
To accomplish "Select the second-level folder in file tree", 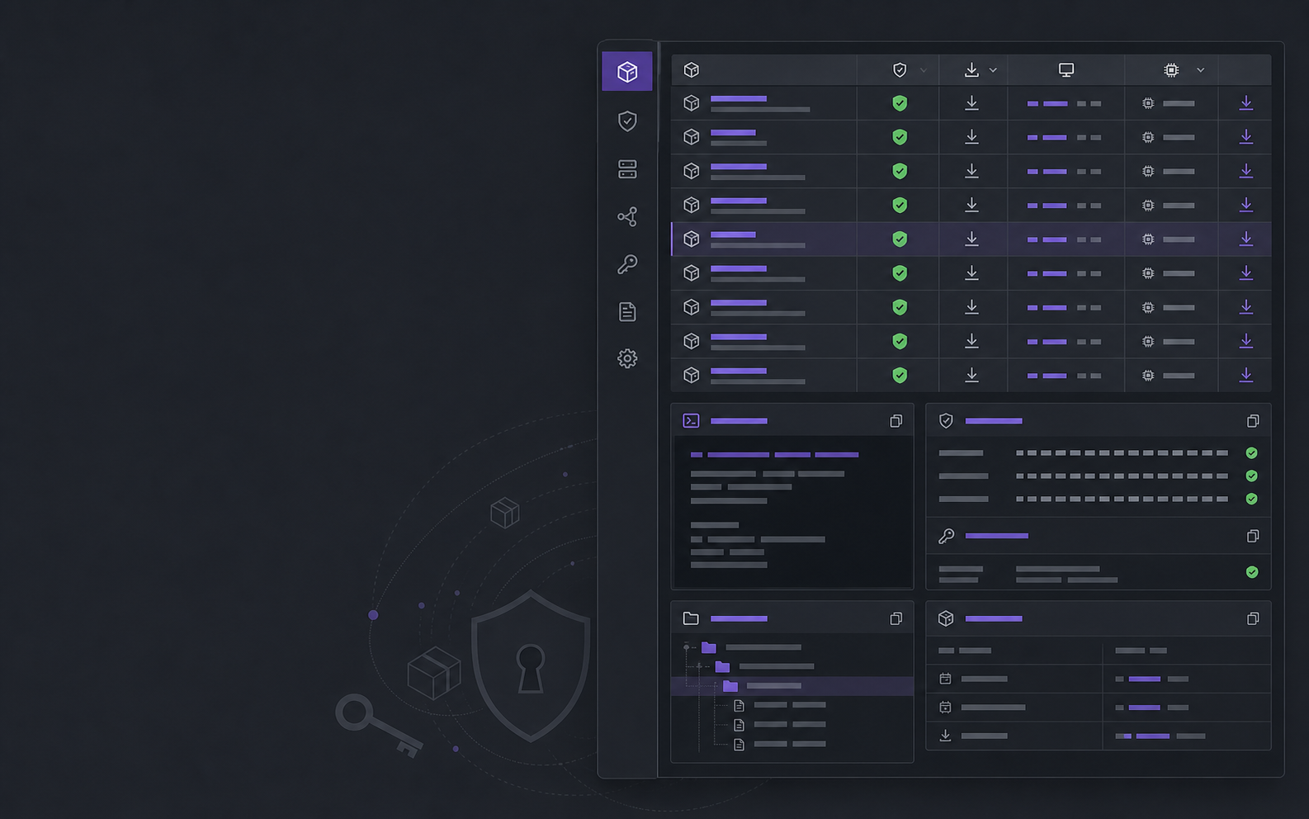I will [x=723, y=666].
